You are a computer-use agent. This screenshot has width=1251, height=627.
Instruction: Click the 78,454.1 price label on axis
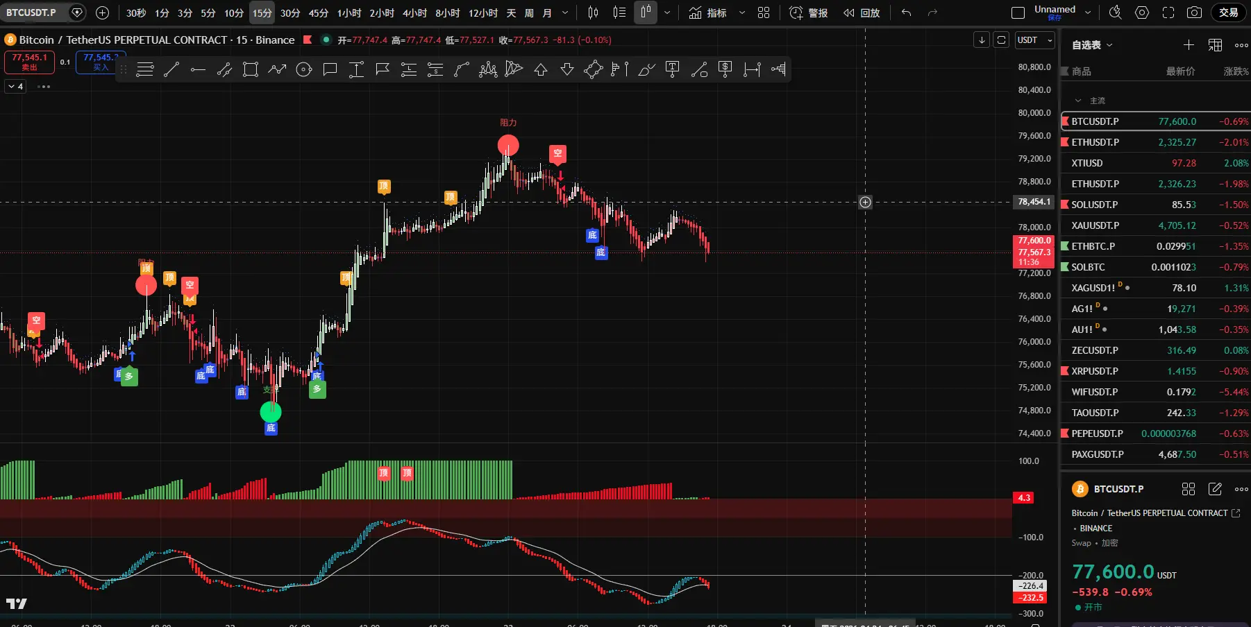pyautogui.click(x=1034, y=202)
